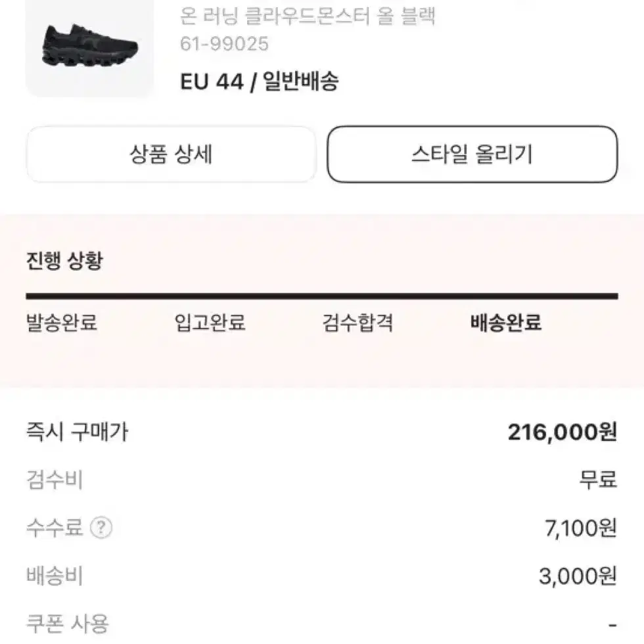Click the 수수료 help question-mark icon
The height and width of the screenshot is (644, 644).
click(x=101, y=528)
